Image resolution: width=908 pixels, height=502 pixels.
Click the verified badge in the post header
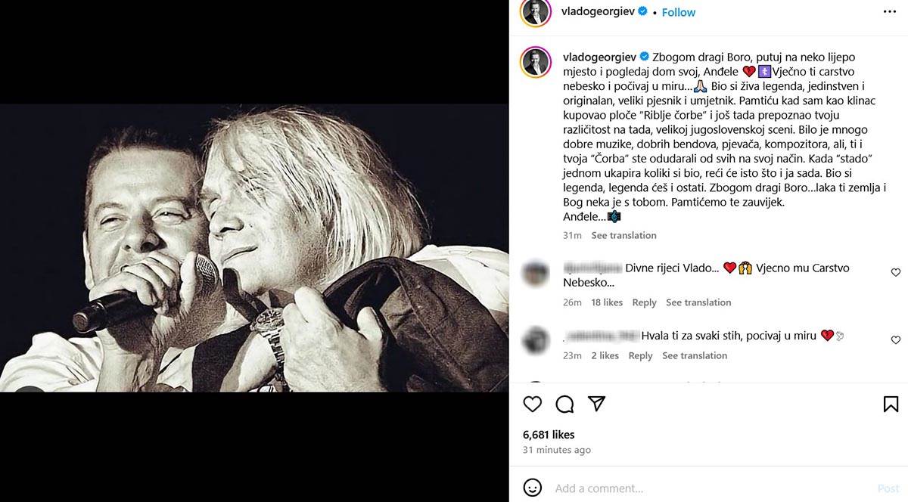[x=642, y=12]
